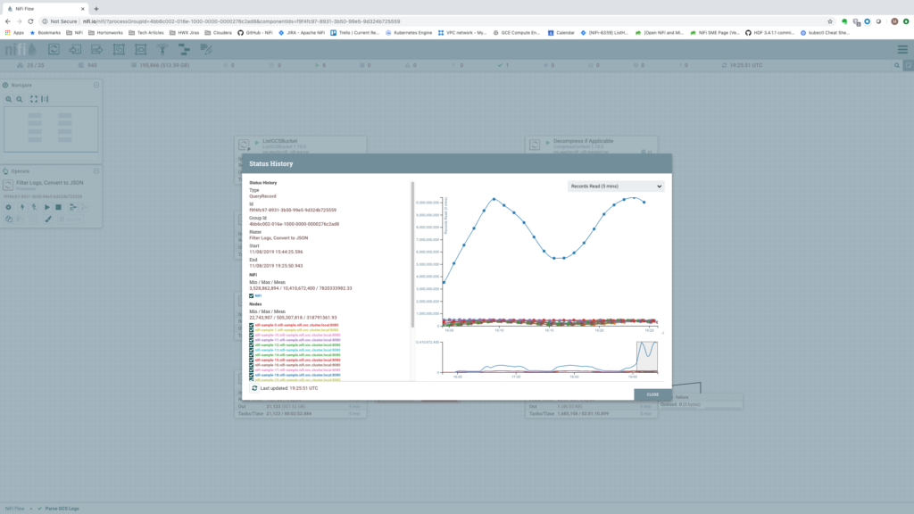Click the brush selection on overview chart
The height and width of the screenshot is (514, 914).
coord(646,356)
